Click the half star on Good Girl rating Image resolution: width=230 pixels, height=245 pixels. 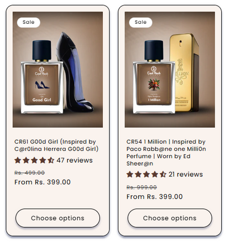(x=51, y=160)
